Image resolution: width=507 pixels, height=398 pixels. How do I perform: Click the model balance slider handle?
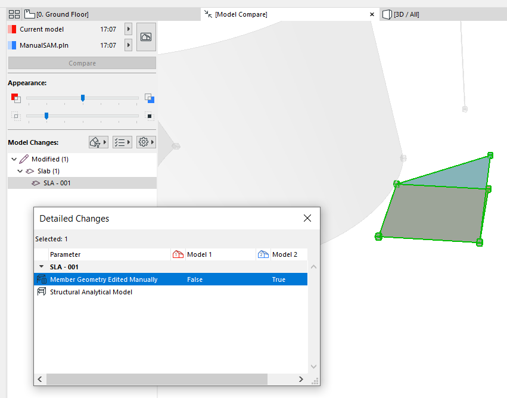coord(83,98)
